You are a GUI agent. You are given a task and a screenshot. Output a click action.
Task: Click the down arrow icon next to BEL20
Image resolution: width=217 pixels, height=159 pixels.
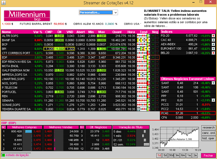pos(213,53)
